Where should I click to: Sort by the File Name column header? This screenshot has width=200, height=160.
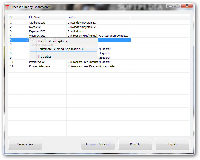click(47, 17)
